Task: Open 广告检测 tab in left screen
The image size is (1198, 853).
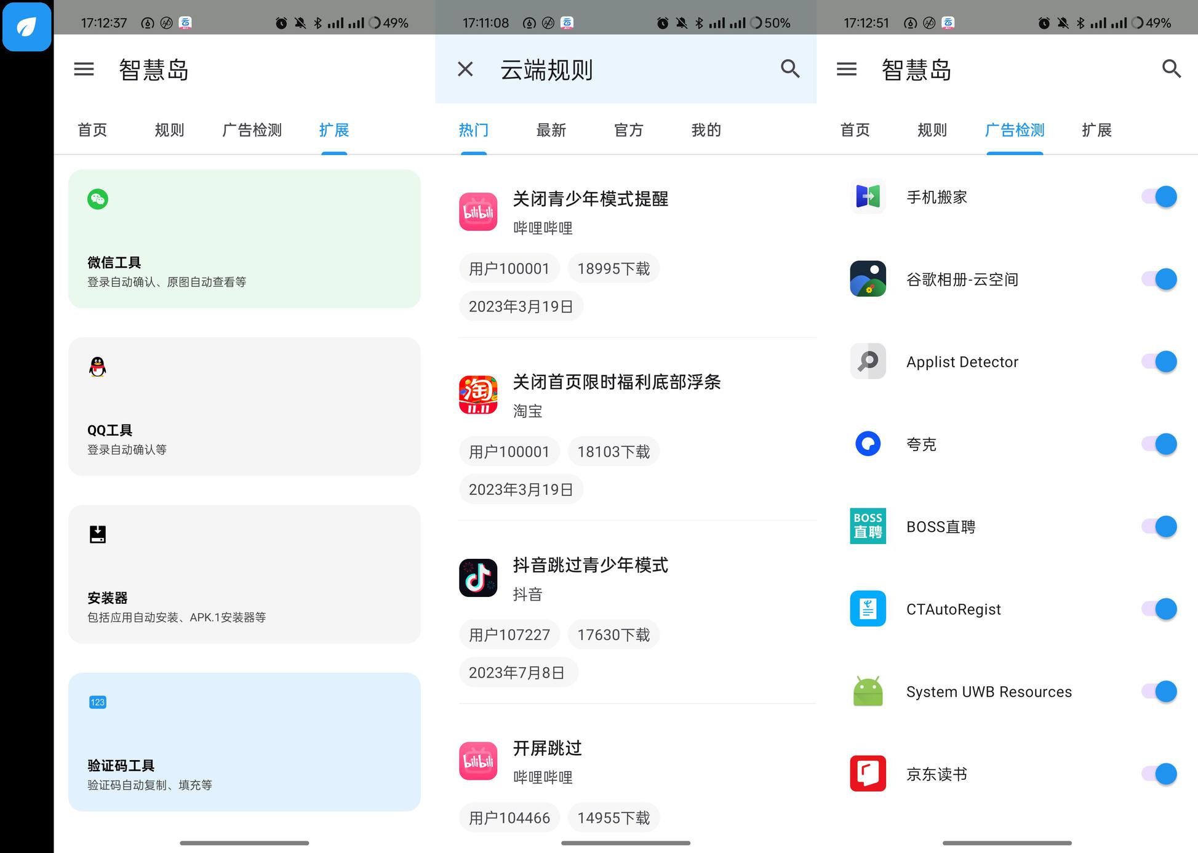Action: click(x=252, y=130)
